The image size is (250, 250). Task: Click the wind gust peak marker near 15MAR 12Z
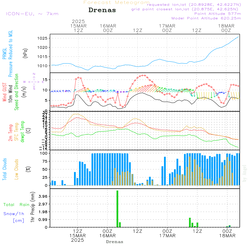coord(78,77)
